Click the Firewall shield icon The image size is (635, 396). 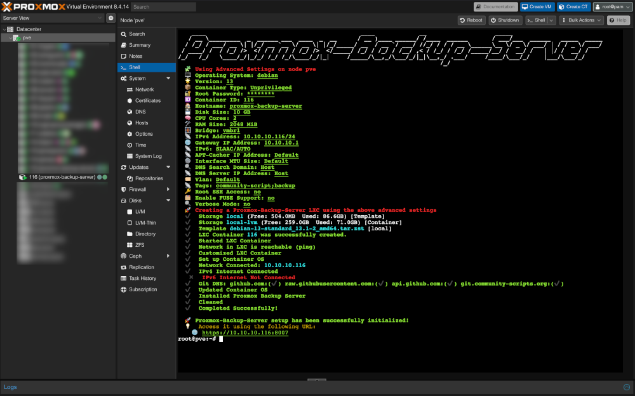pyautogui.click(x=124, y=190)
